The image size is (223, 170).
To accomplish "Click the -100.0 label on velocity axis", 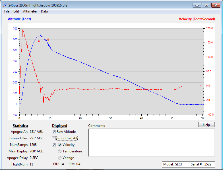I will point(209,115).
